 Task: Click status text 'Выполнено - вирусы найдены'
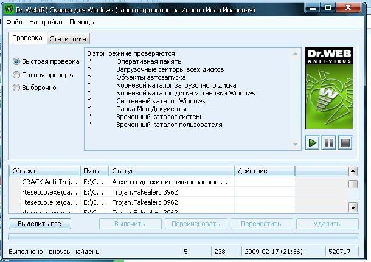(55, 252)
